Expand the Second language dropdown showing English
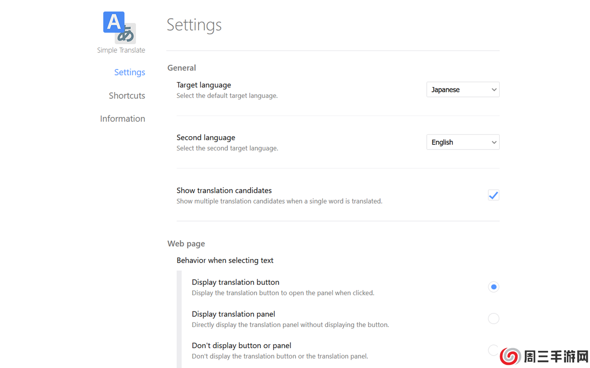 pyautogui.click(x=463, y=142)
